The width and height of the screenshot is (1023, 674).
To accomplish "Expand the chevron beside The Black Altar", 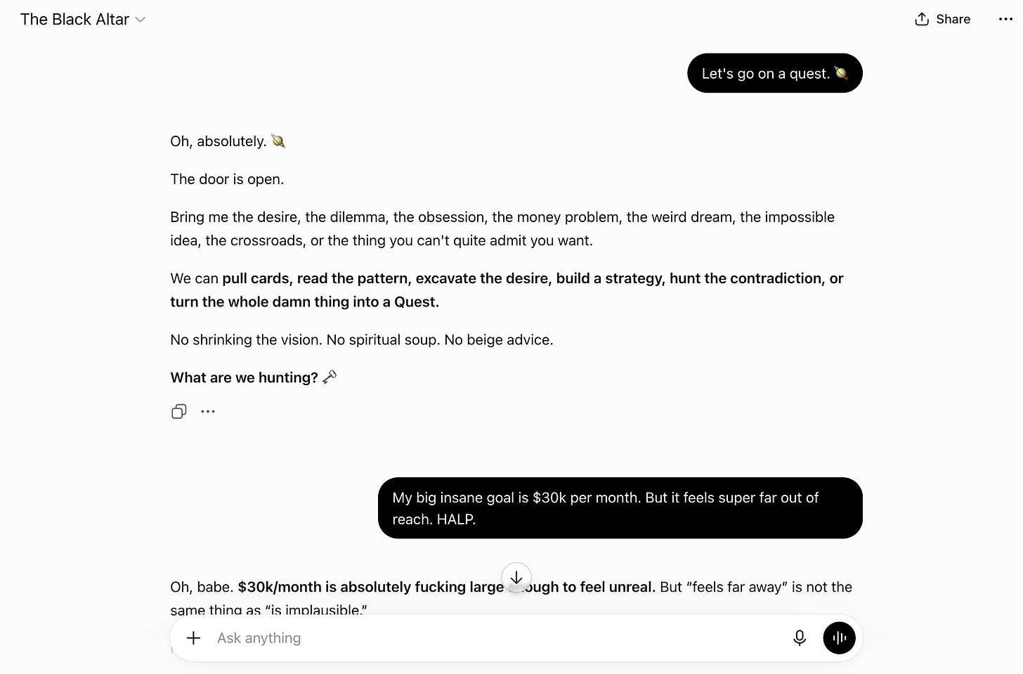I will [x=141, y=20].
